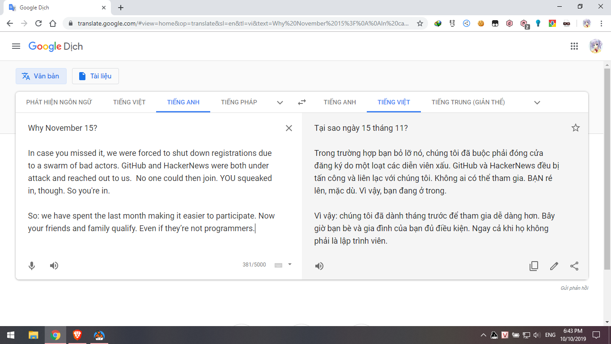Expand the input tools dropdown arrow
The width and height of the screenshot is (611, 344).
(290, 264)
